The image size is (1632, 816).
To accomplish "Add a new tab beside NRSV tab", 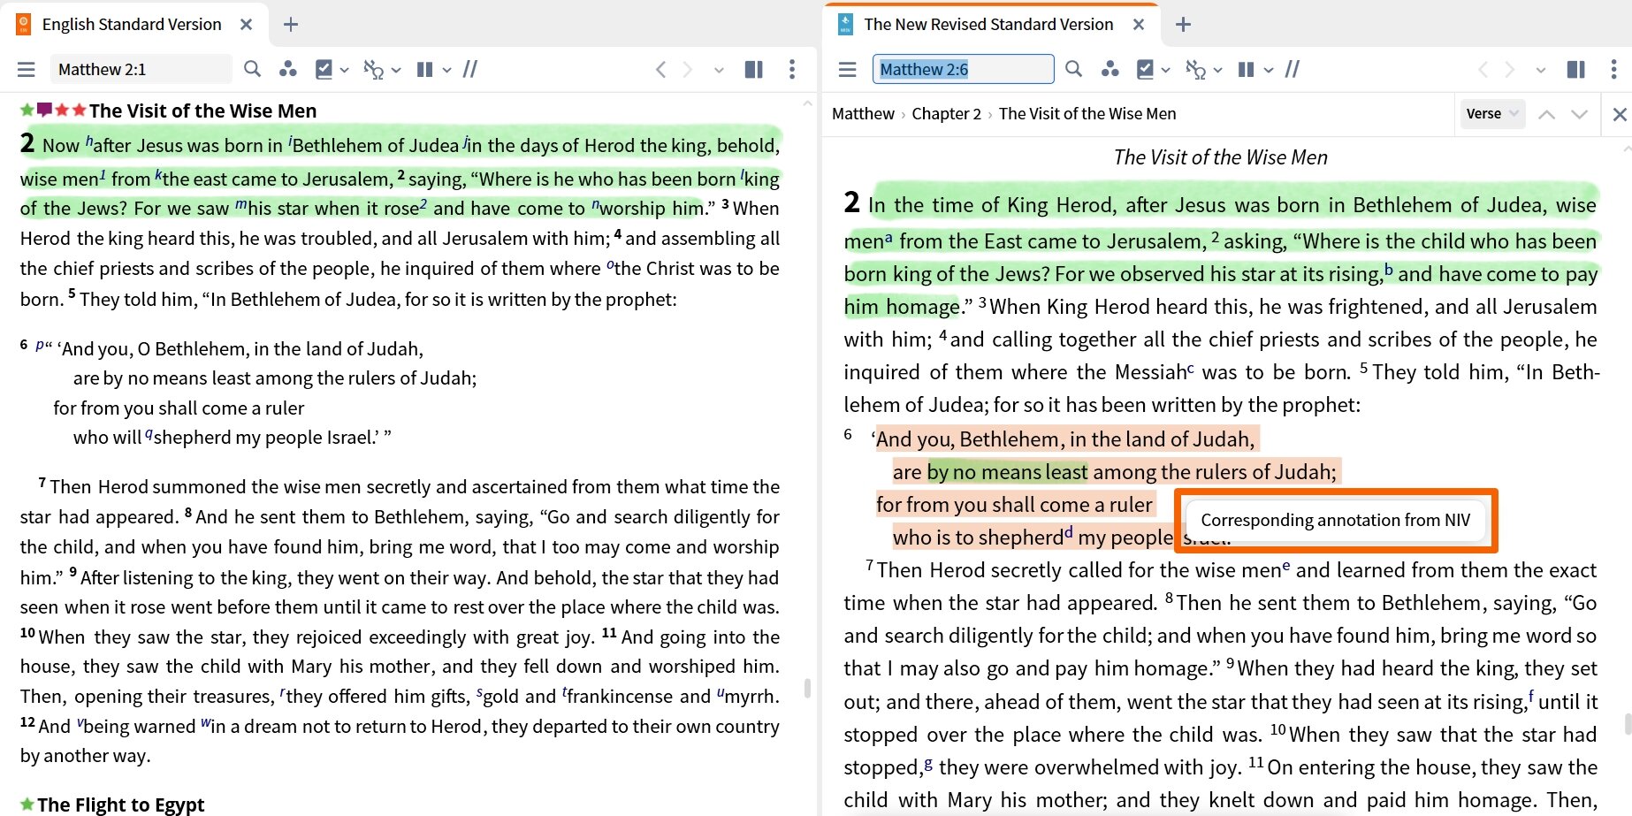I will pos(1183,25).
